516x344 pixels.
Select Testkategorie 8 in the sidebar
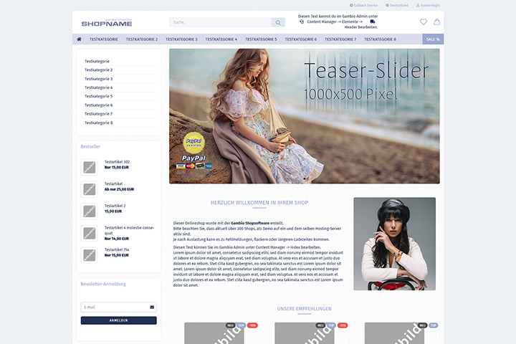click(98, 123)
